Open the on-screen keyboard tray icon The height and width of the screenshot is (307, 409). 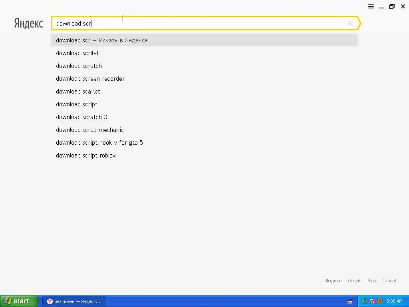[x=350, y=301]
